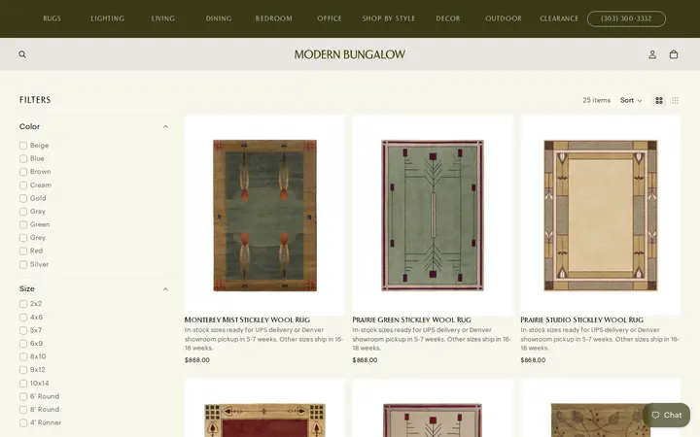Open the Office menu
The width and height of the screenshot is (700, 437).
pyautogui.click(x=330, y=18)
